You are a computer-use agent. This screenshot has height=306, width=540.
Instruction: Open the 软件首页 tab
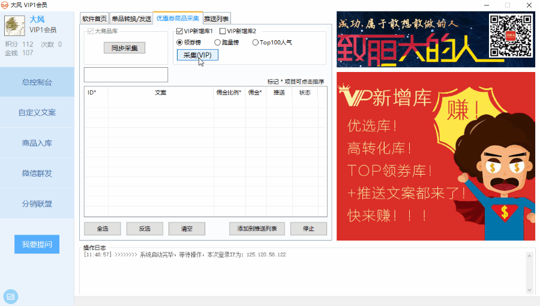click(94, 19)
